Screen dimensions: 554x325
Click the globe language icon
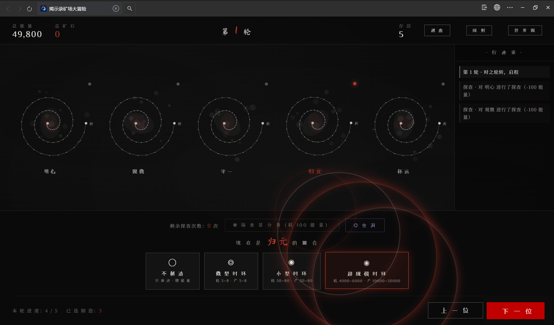coord(497,7)
